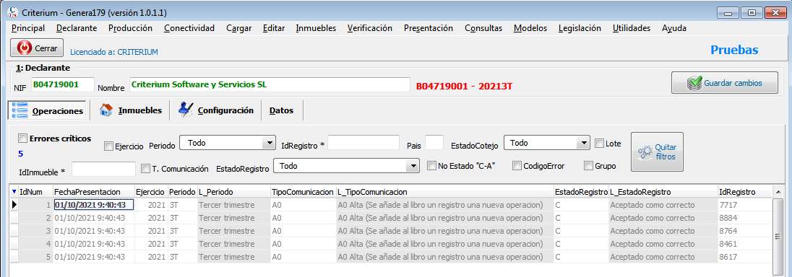Open the Utilidades menu
The height and width of the screenshot is (277, 792).
(x=632, y=28)
